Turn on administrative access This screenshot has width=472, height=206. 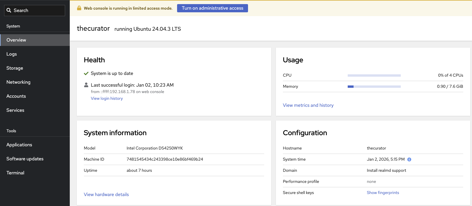click(212, 8)
